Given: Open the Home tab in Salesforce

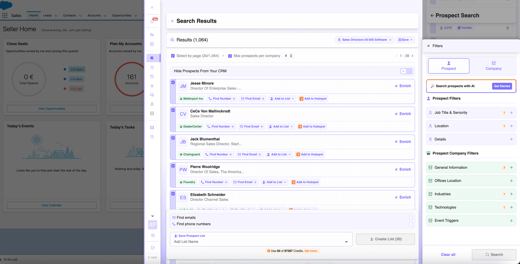Looking at the screenshot, I should pyautogui.click(x=34, y=15).
